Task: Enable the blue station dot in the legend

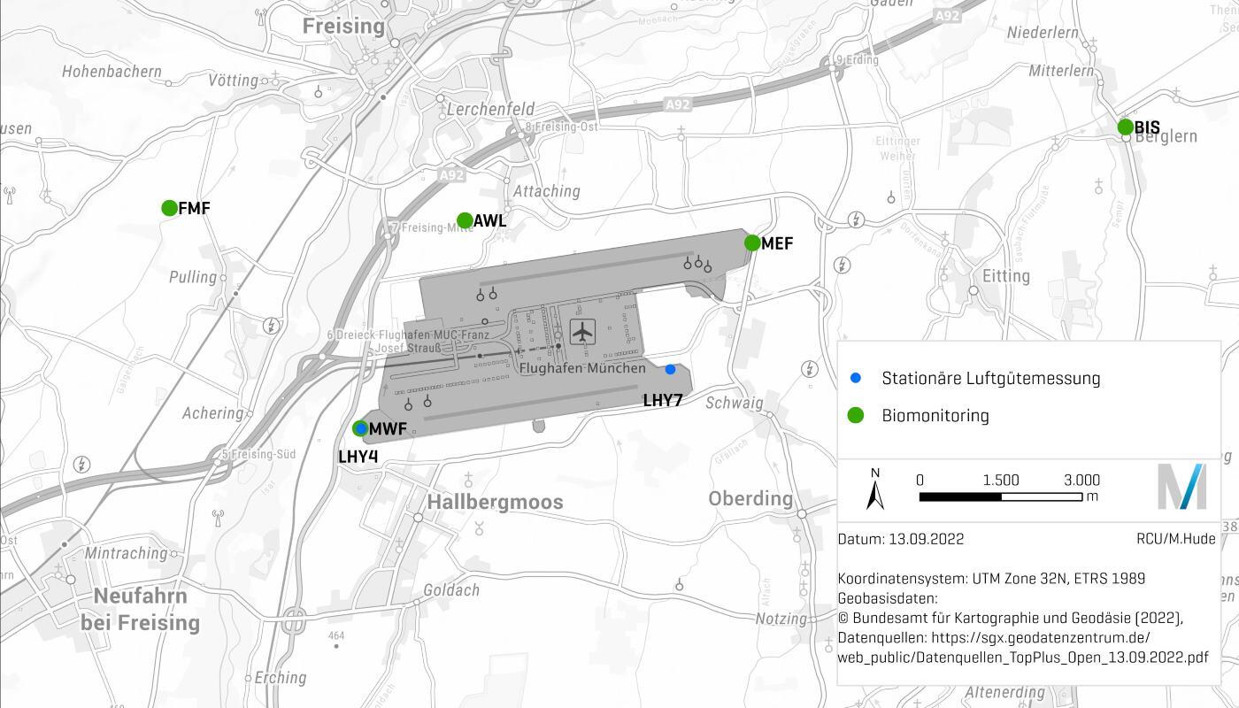Action: [x=854, y=378]
